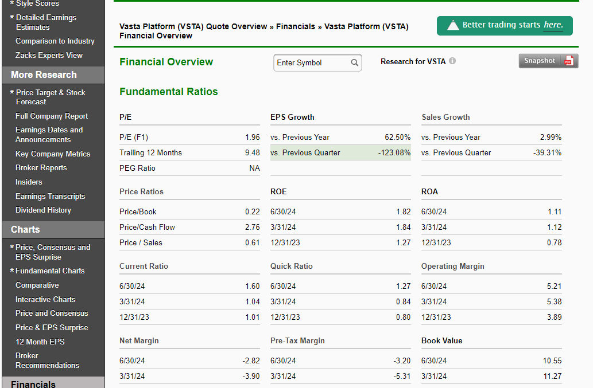Click the ROA heading link
Viewport: 593px width, 388px height.
click(x=429, y=192)
